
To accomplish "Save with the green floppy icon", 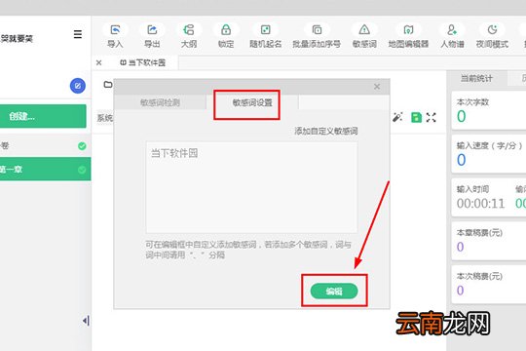I will click(416, 117).
